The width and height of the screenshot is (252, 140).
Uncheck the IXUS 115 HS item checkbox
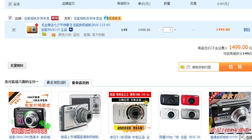coord(14,30)
